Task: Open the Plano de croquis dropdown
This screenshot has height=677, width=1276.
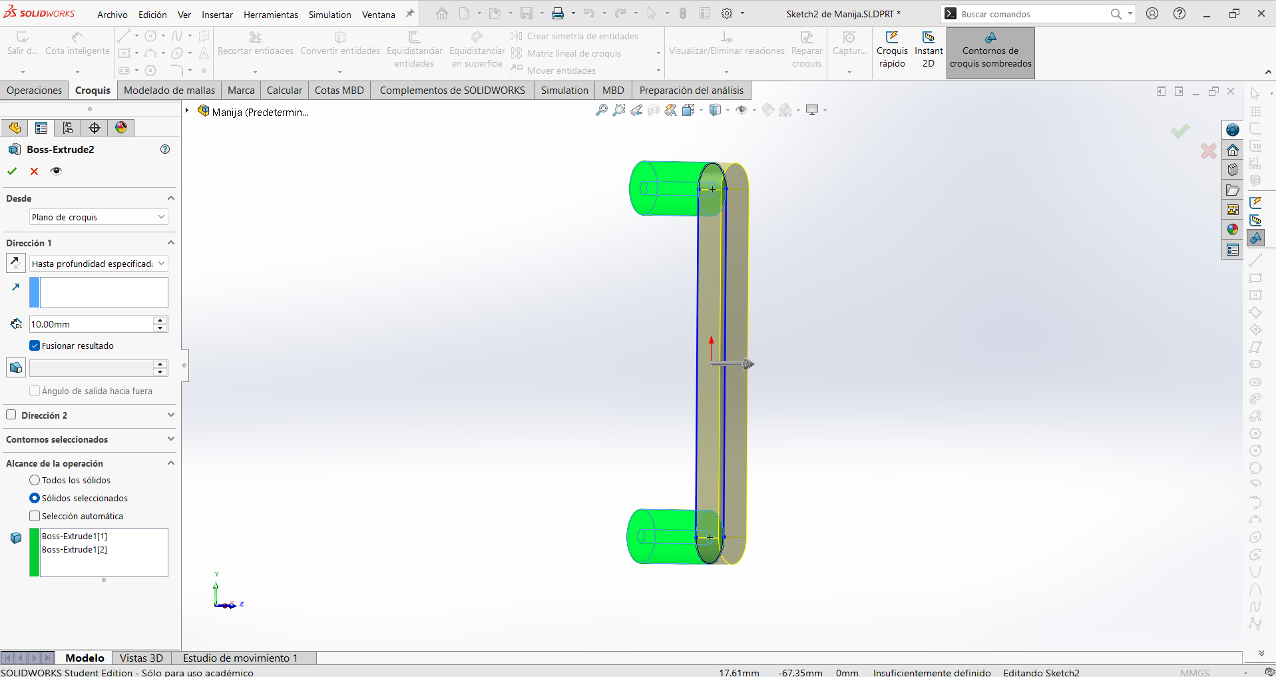Action: pyautogui.click(x=99, y=217)
